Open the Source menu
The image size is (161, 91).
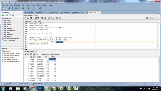(x=28, y=5)
